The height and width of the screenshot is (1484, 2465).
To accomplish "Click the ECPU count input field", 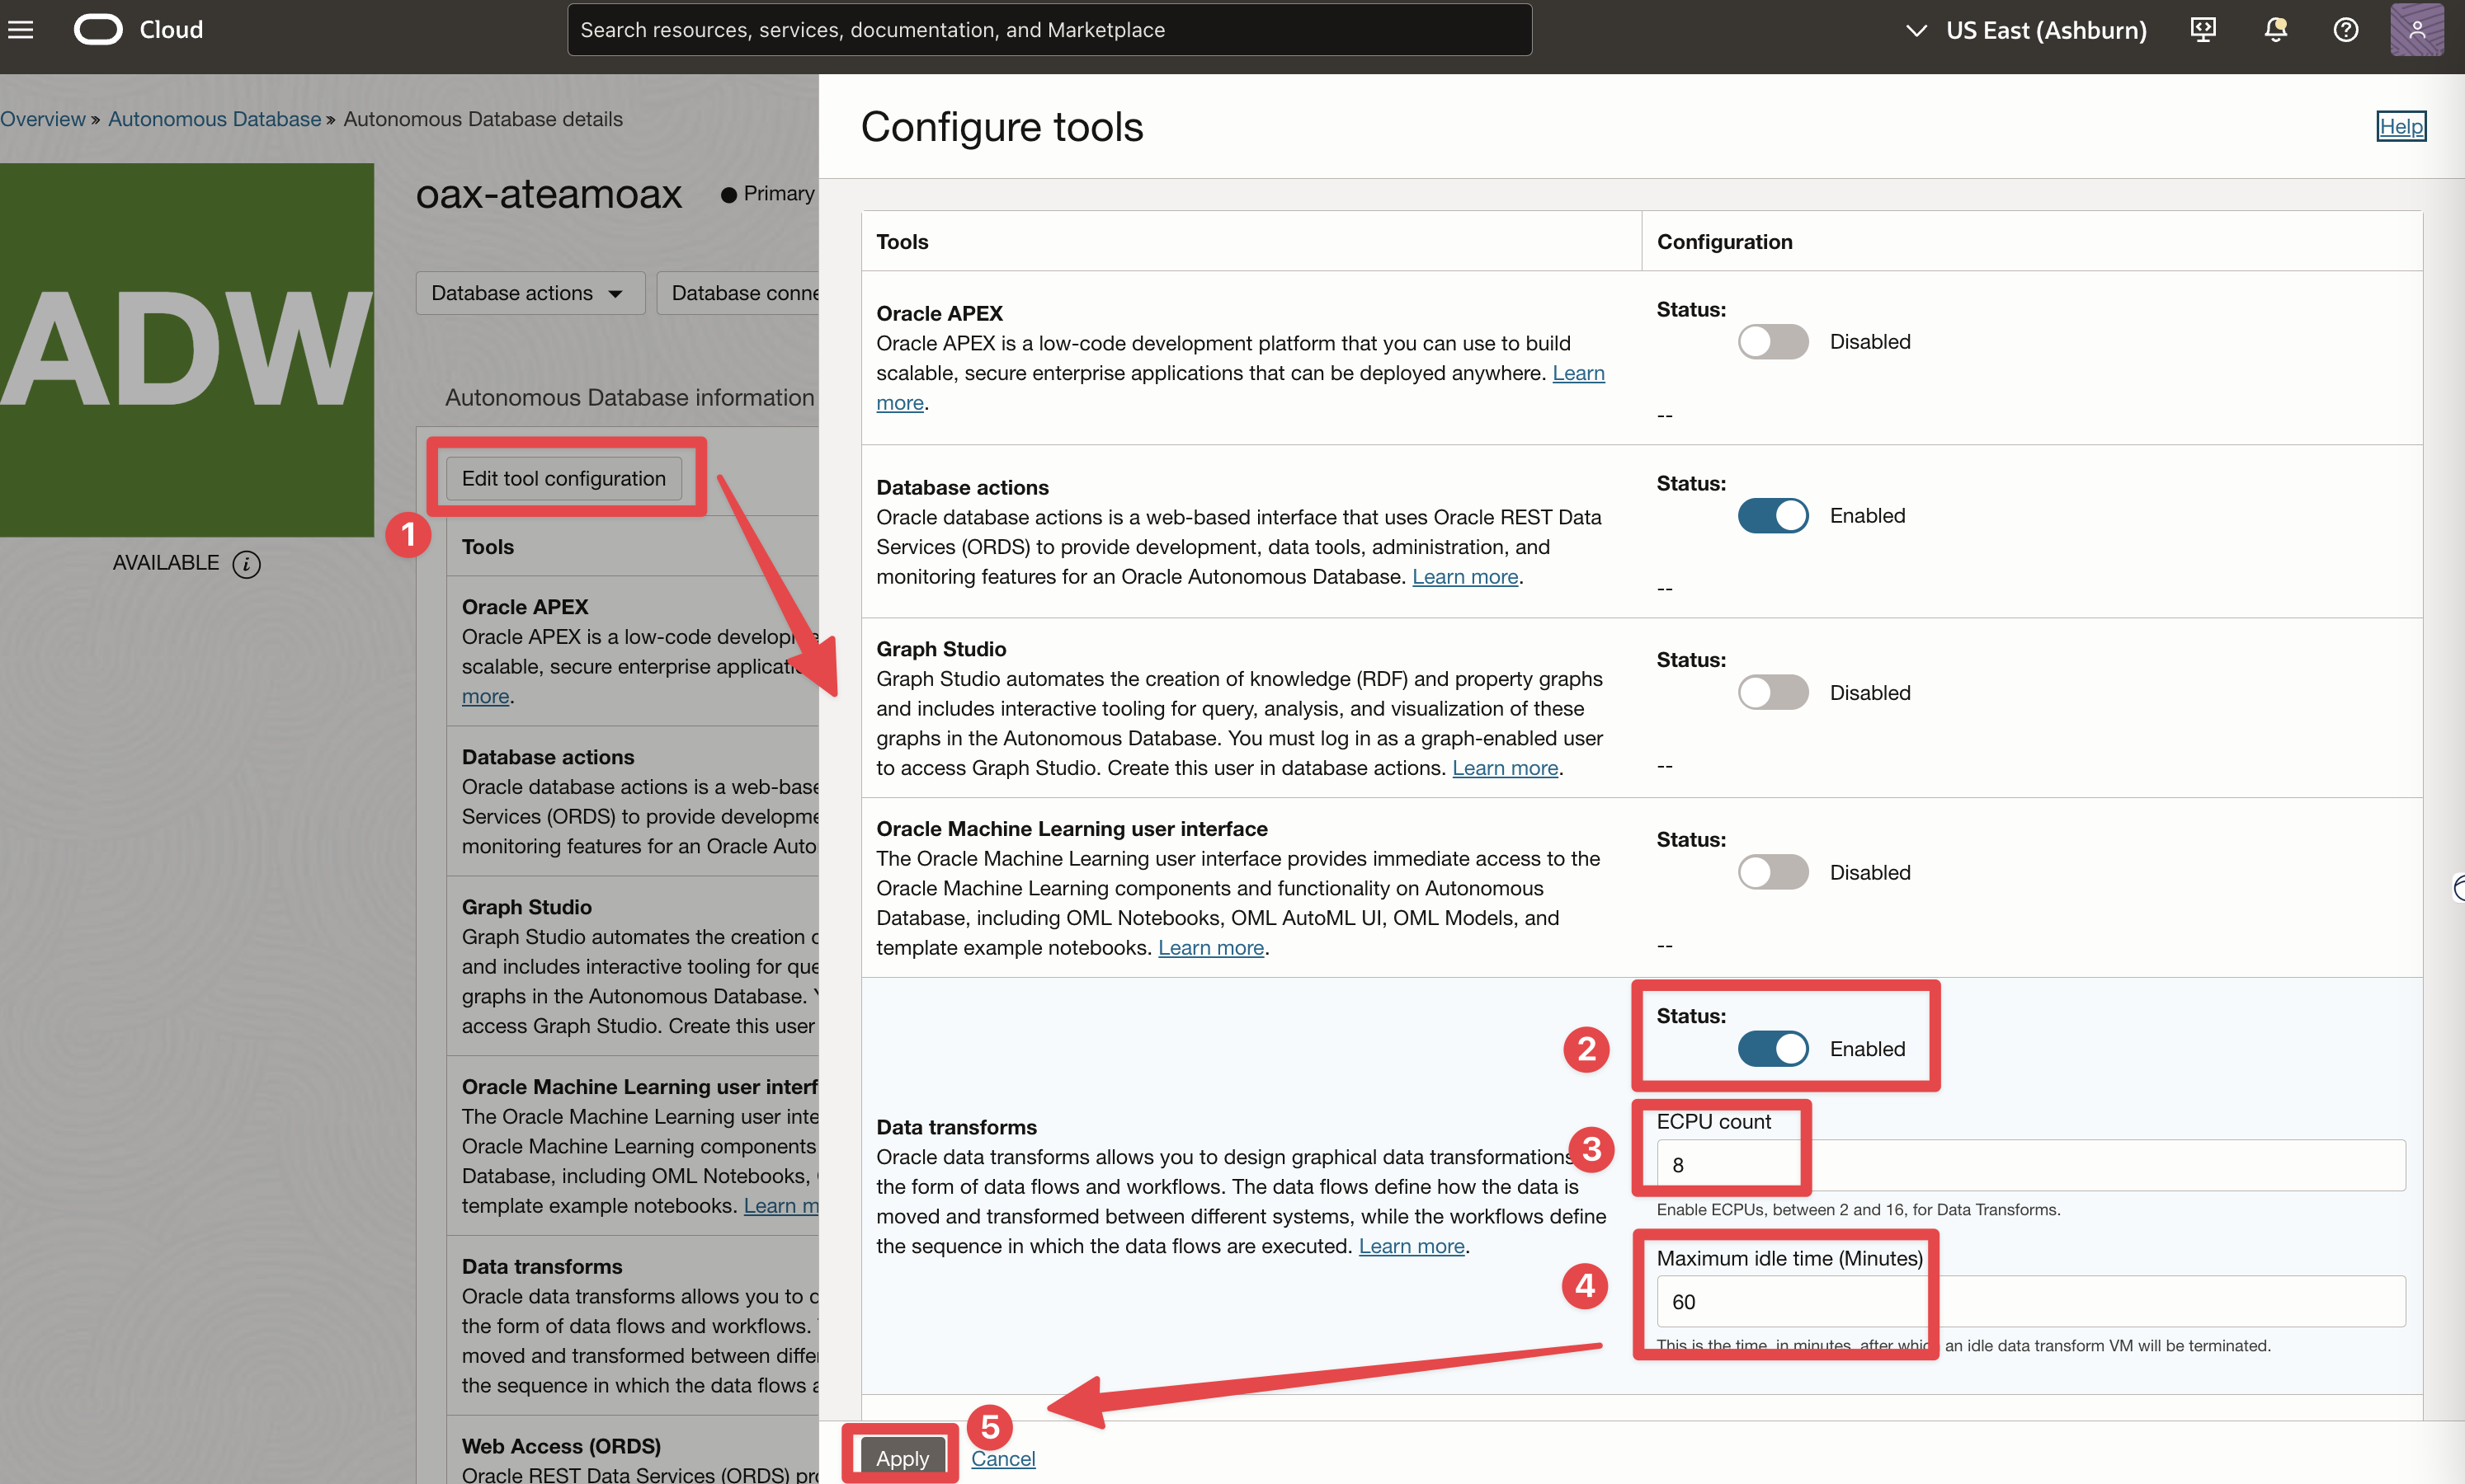I will coord(2029,1165).
